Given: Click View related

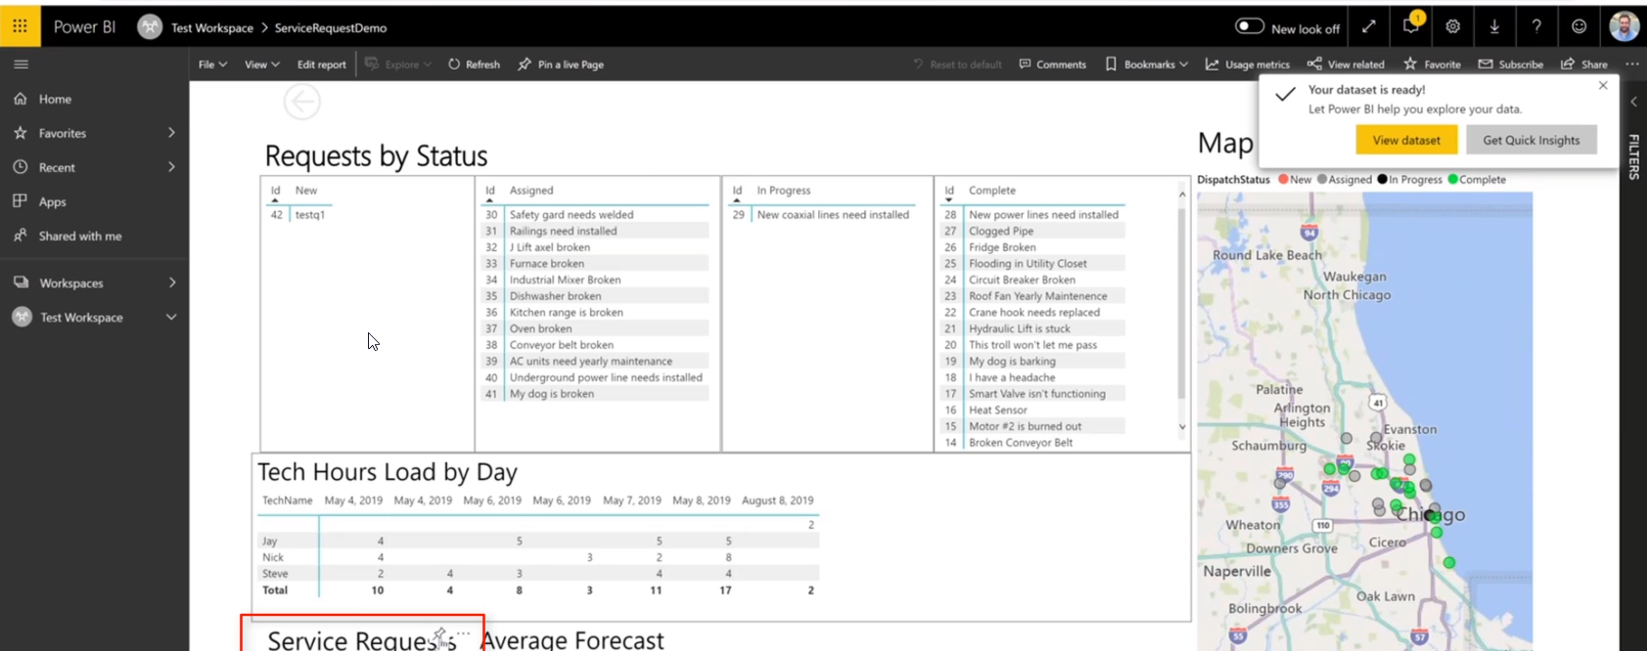Looking at the screenshot, I should click(x=1346, y=65).
